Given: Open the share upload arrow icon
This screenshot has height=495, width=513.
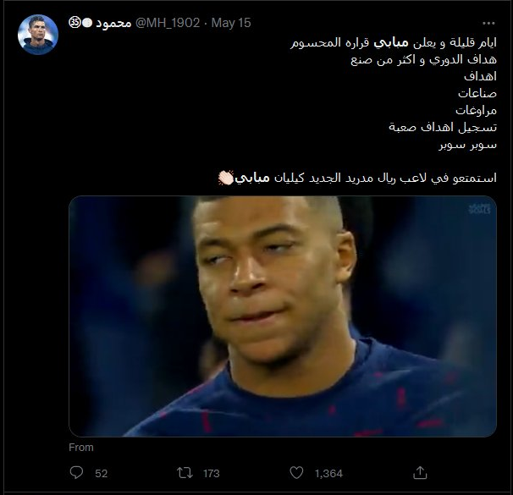Looking at the screenshot, I should (x=420, y=473).
